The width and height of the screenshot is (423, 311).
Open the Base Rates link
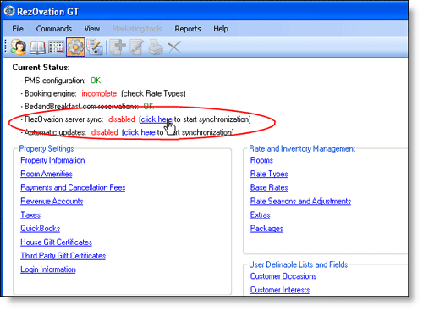(269, 187)
